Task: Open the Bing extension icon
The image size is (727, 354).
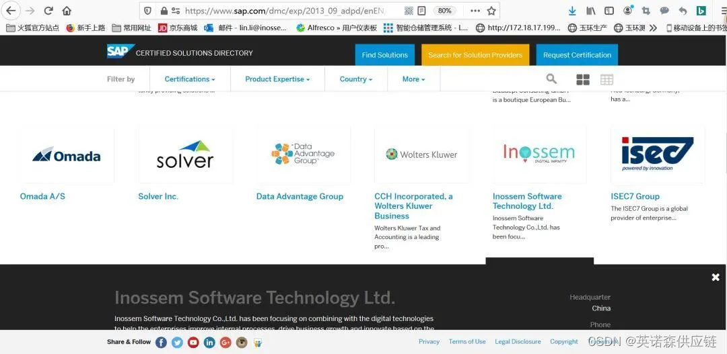Action: click(x=701, y=11)
